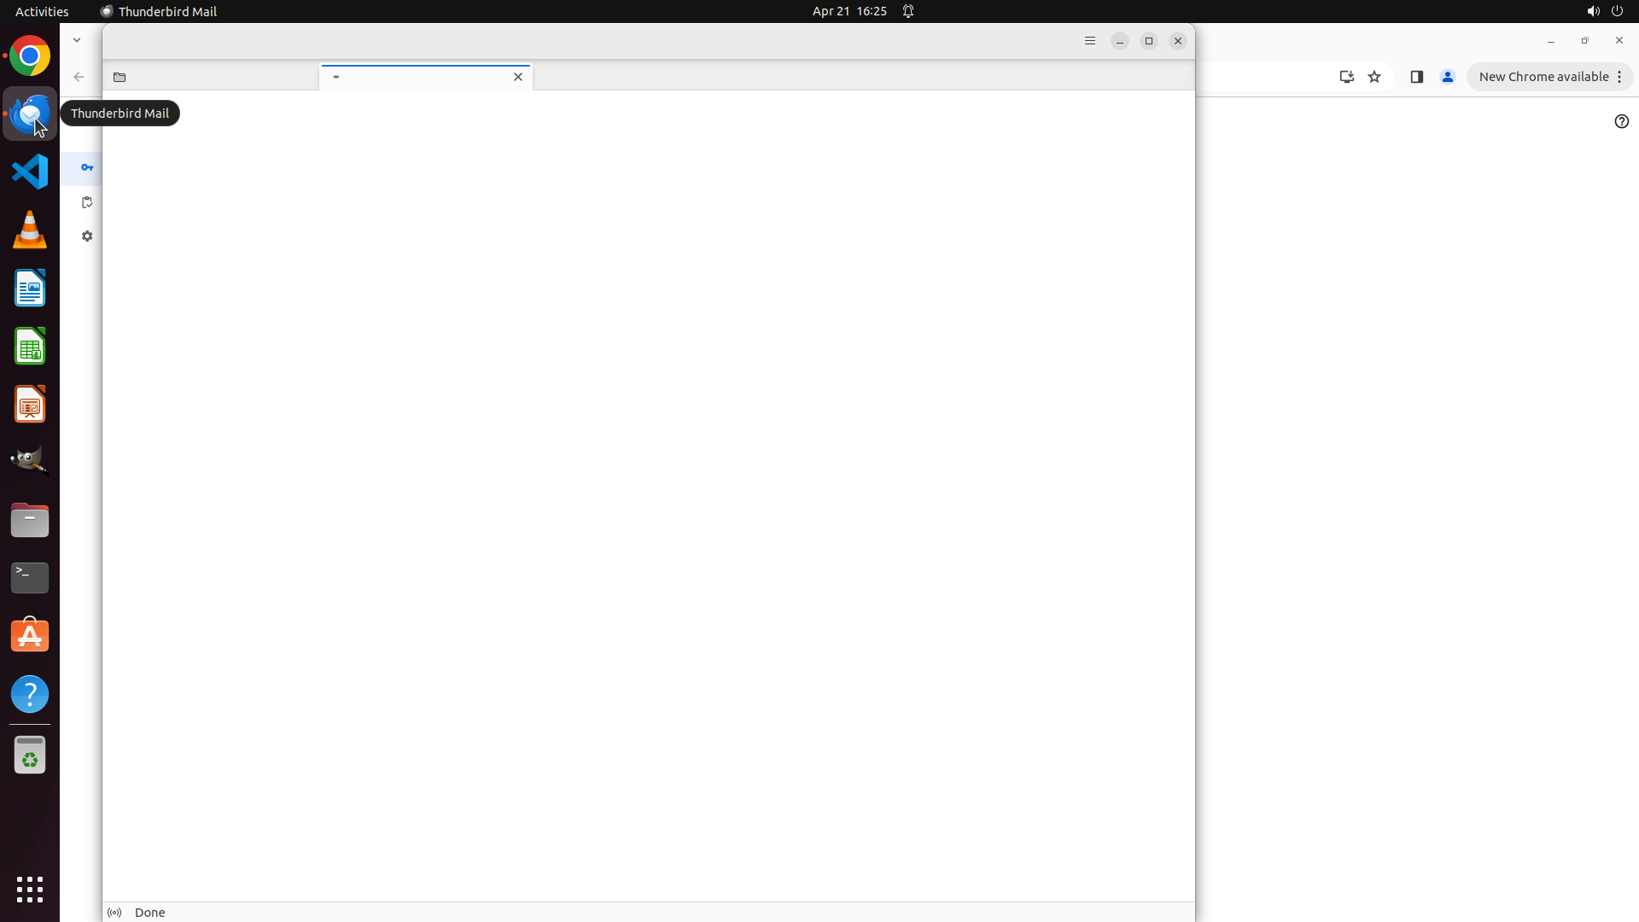1639x922 pixels.
Task: Open the Checkup clipboard icon in sidebar
Action: pyautogui.click(x=87, y=202)
